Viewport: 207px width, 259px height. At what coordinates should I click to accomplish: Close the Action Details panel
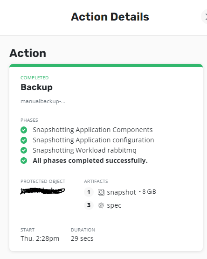click(x=205, y=17)
